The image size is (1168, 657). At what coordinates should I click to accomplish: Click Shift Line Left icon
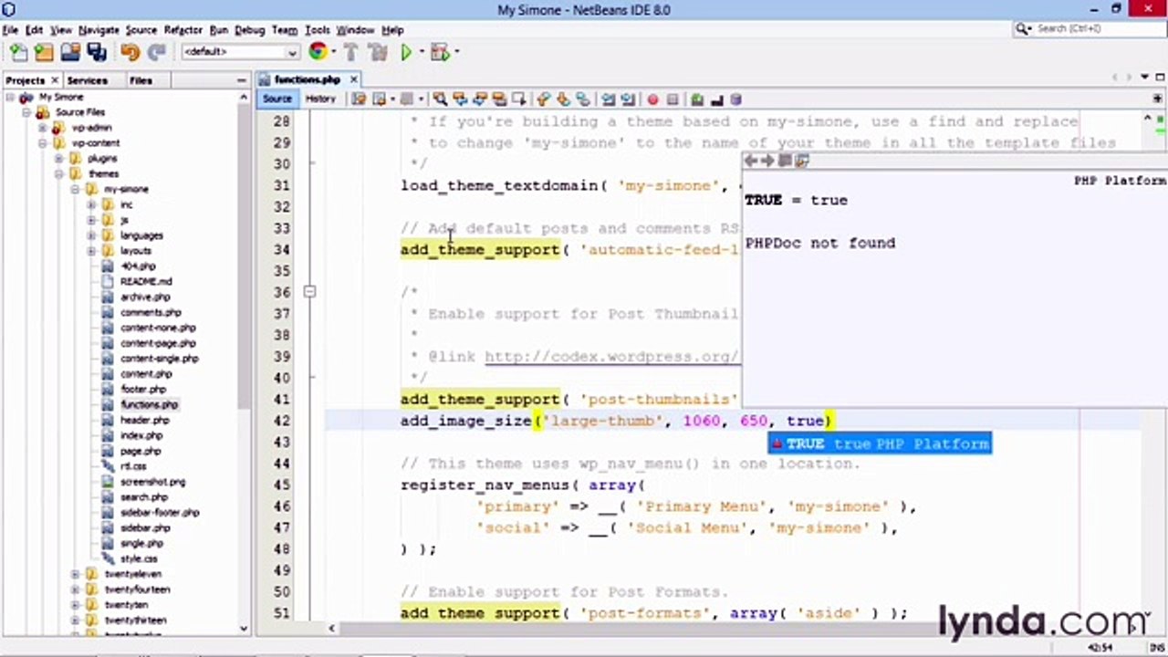[608, 99]
